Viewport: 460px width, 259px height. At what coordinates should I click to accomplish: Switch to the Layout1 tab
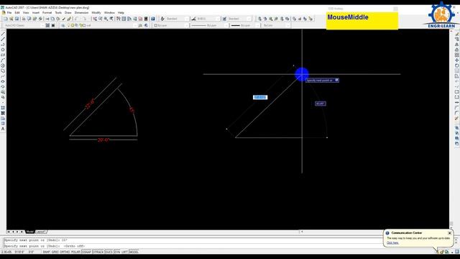pos(40,232)
